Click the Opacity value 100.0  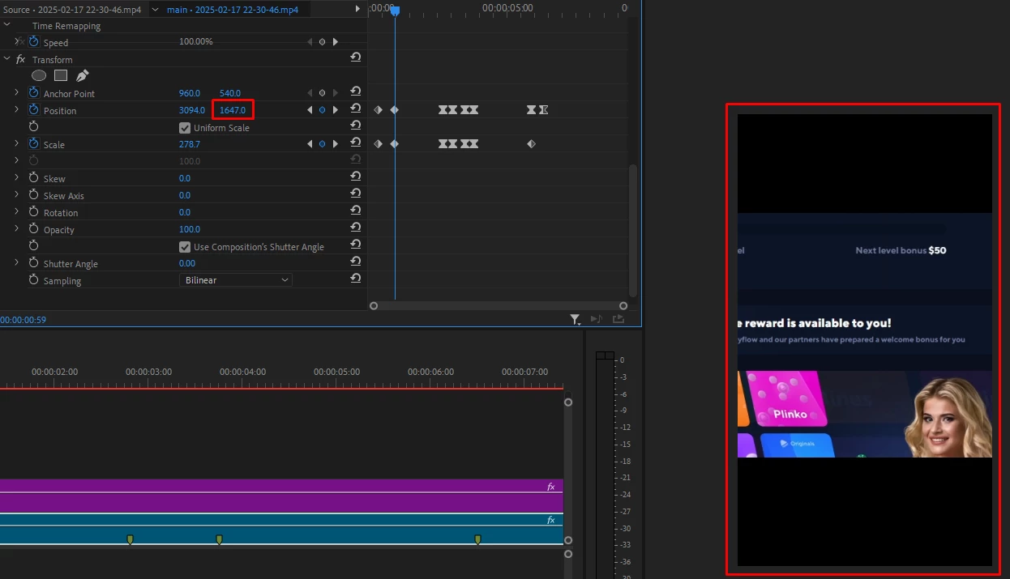click(x=190, y=229)
